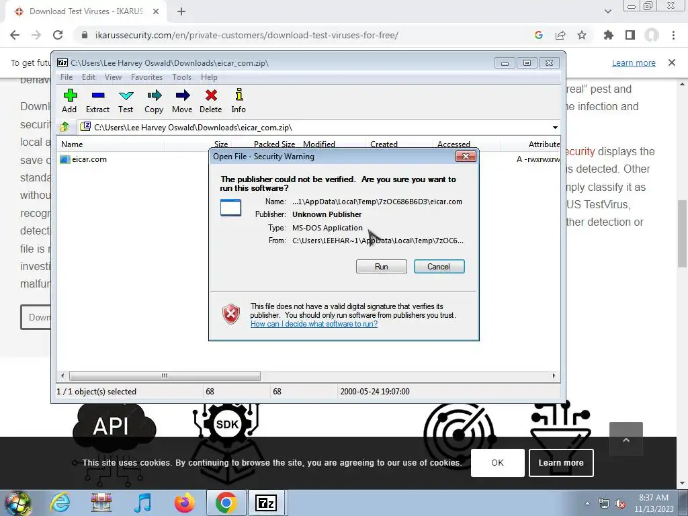
Task: Open the Edit menu in 7-Zip
Action: pyautogui.click(x=89, y=77)
